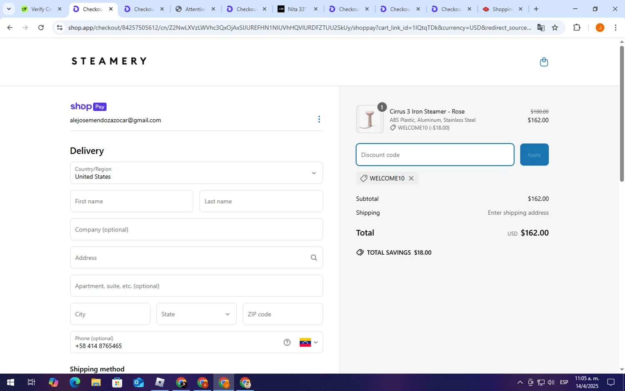The image size is (625, 391).
Task: Expand the Country/Region dropdown
Action: point(196,173)
